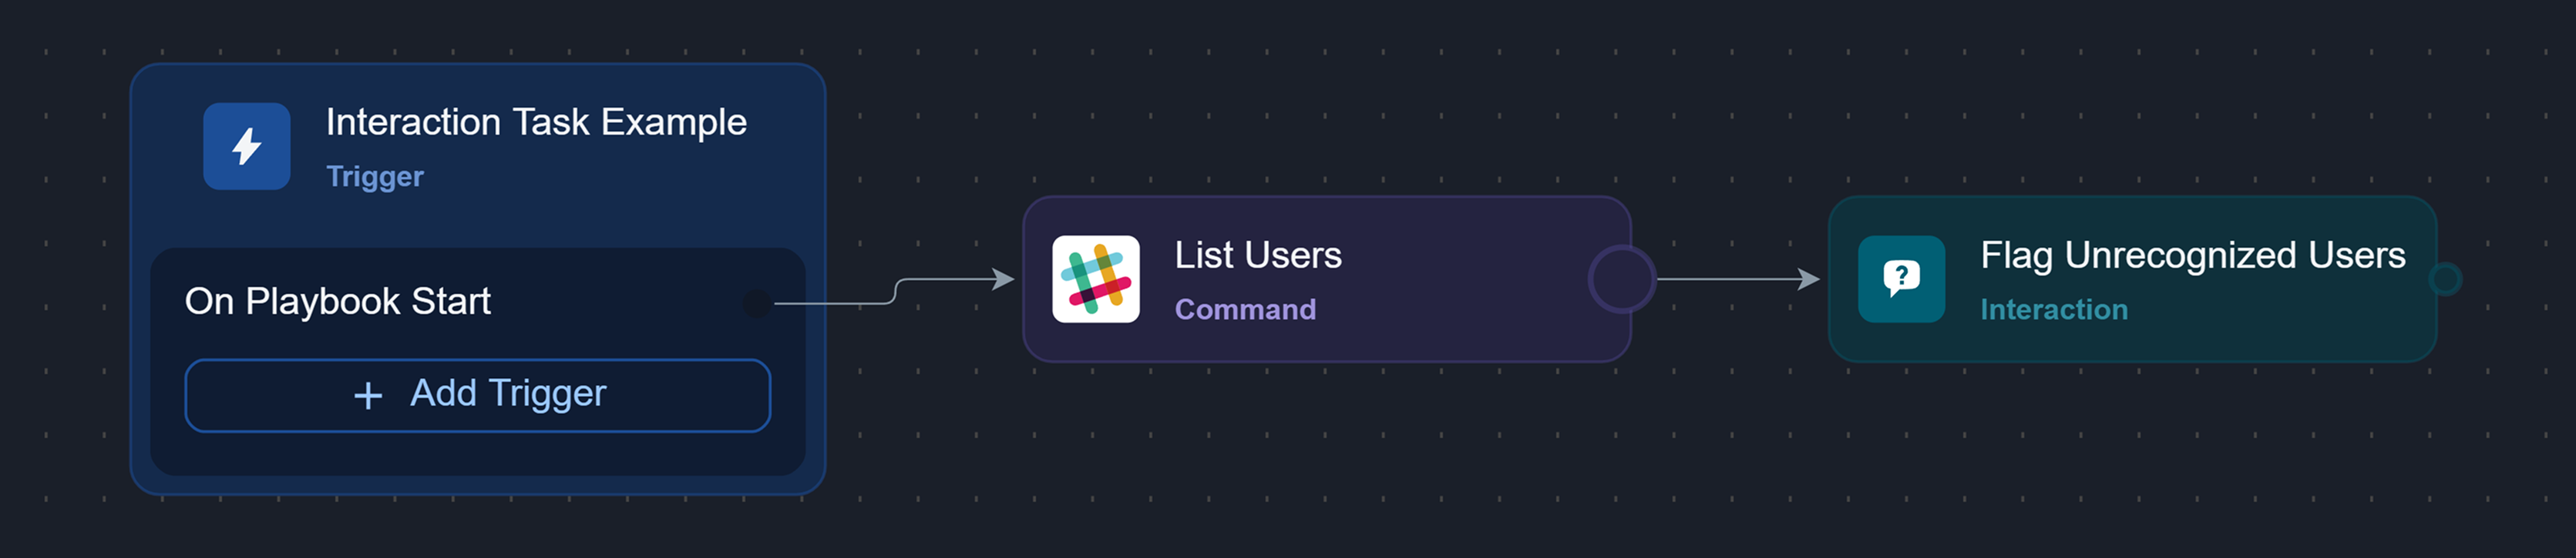Click the question bubble interaction icon
The image size is (2576, 558).
[1901, 279]
